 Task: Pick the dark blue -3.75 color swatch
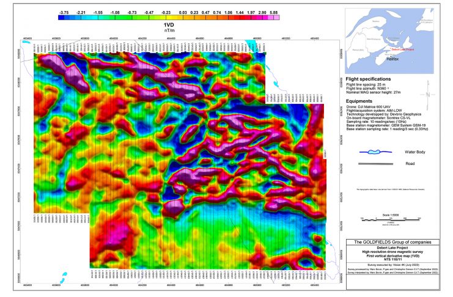(x=63, y=17)
